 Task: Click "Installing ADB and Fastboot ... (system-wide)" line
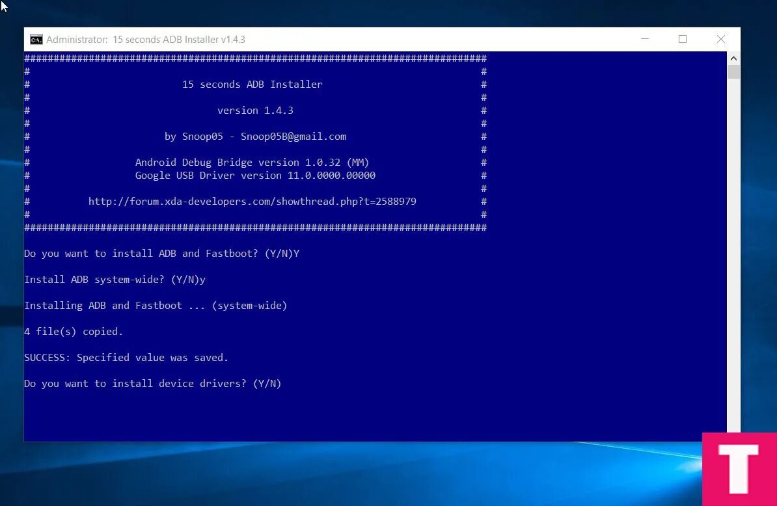pos(156,306)
